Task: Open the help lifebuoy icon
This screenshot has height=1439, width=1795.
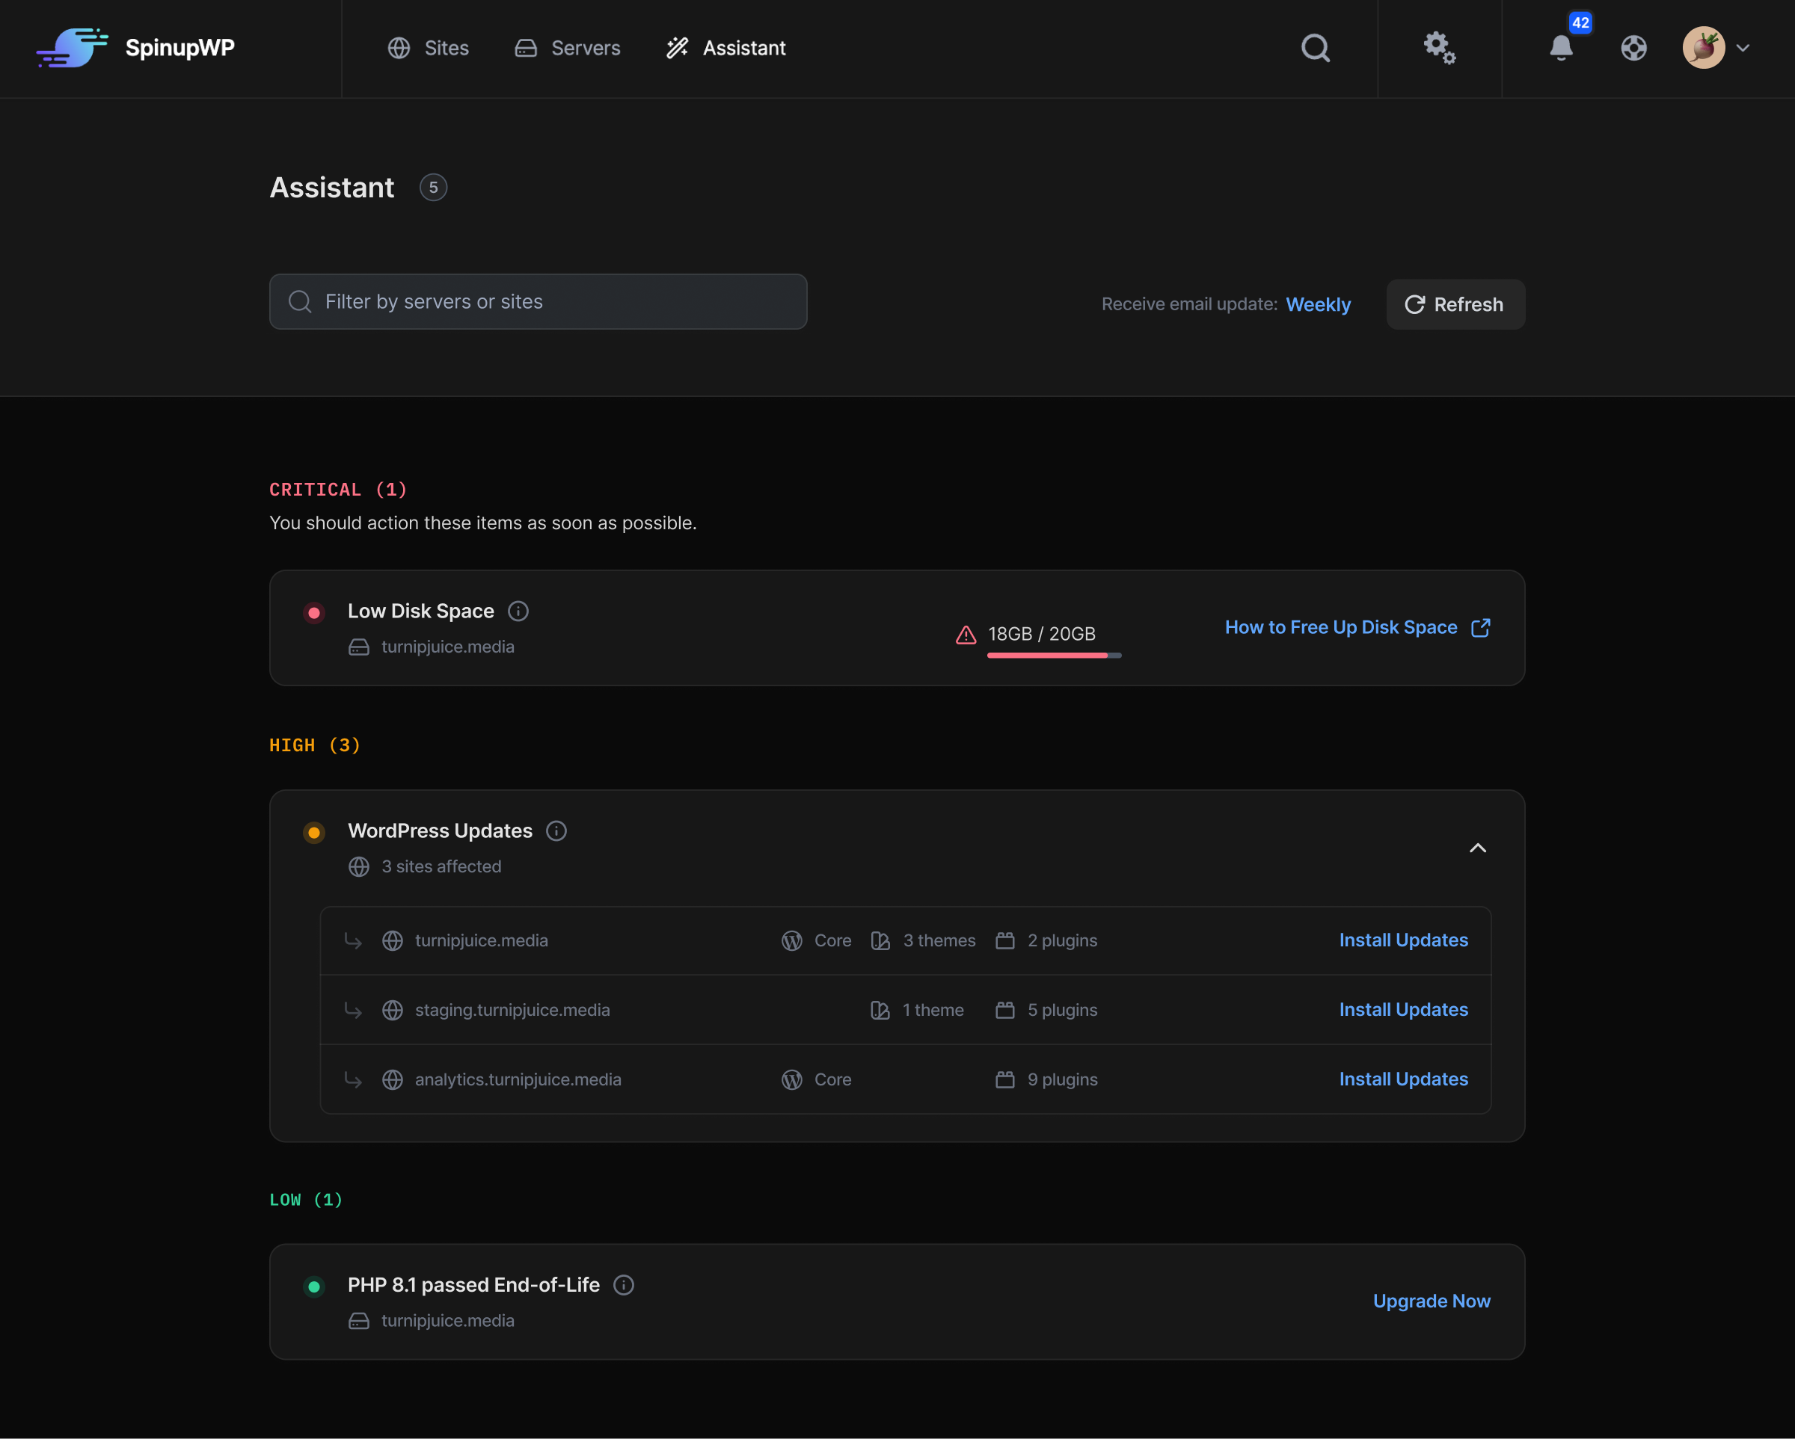Action: click(x=1633, y=49)
